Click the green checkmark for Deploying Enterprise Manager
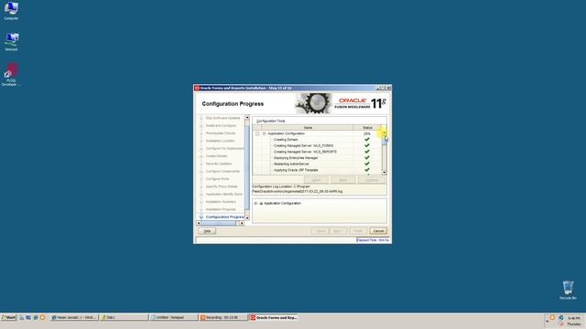 (367, 158)
